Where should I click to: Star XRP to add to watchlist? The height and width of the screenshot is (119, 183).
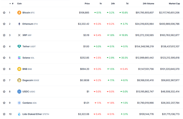(4, 35)
